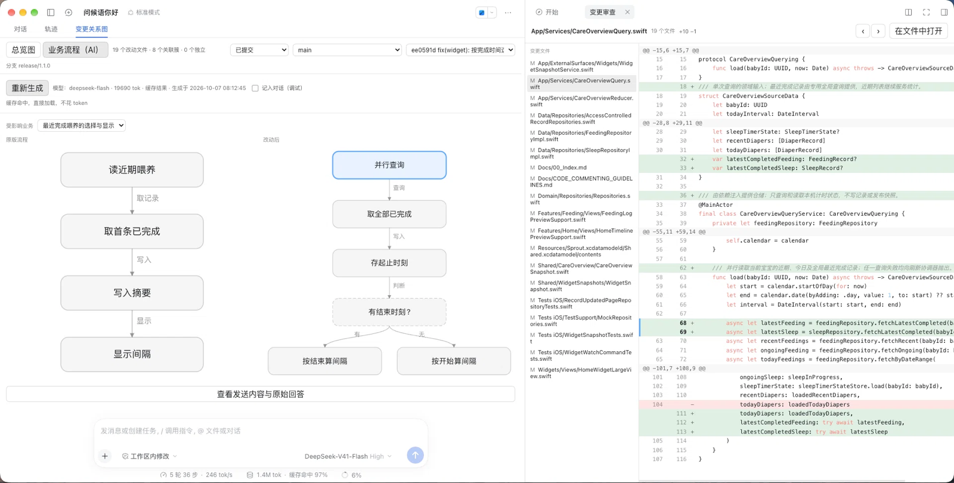Select SleepRepositoryImpl.swift file
Screen dimensions: 954x483
[582, 153]
